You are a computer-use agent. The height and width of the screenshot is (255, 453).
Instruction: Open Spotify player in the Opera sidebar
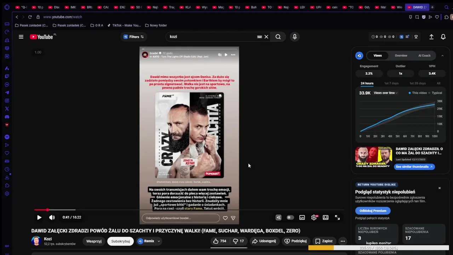point(7,137)
